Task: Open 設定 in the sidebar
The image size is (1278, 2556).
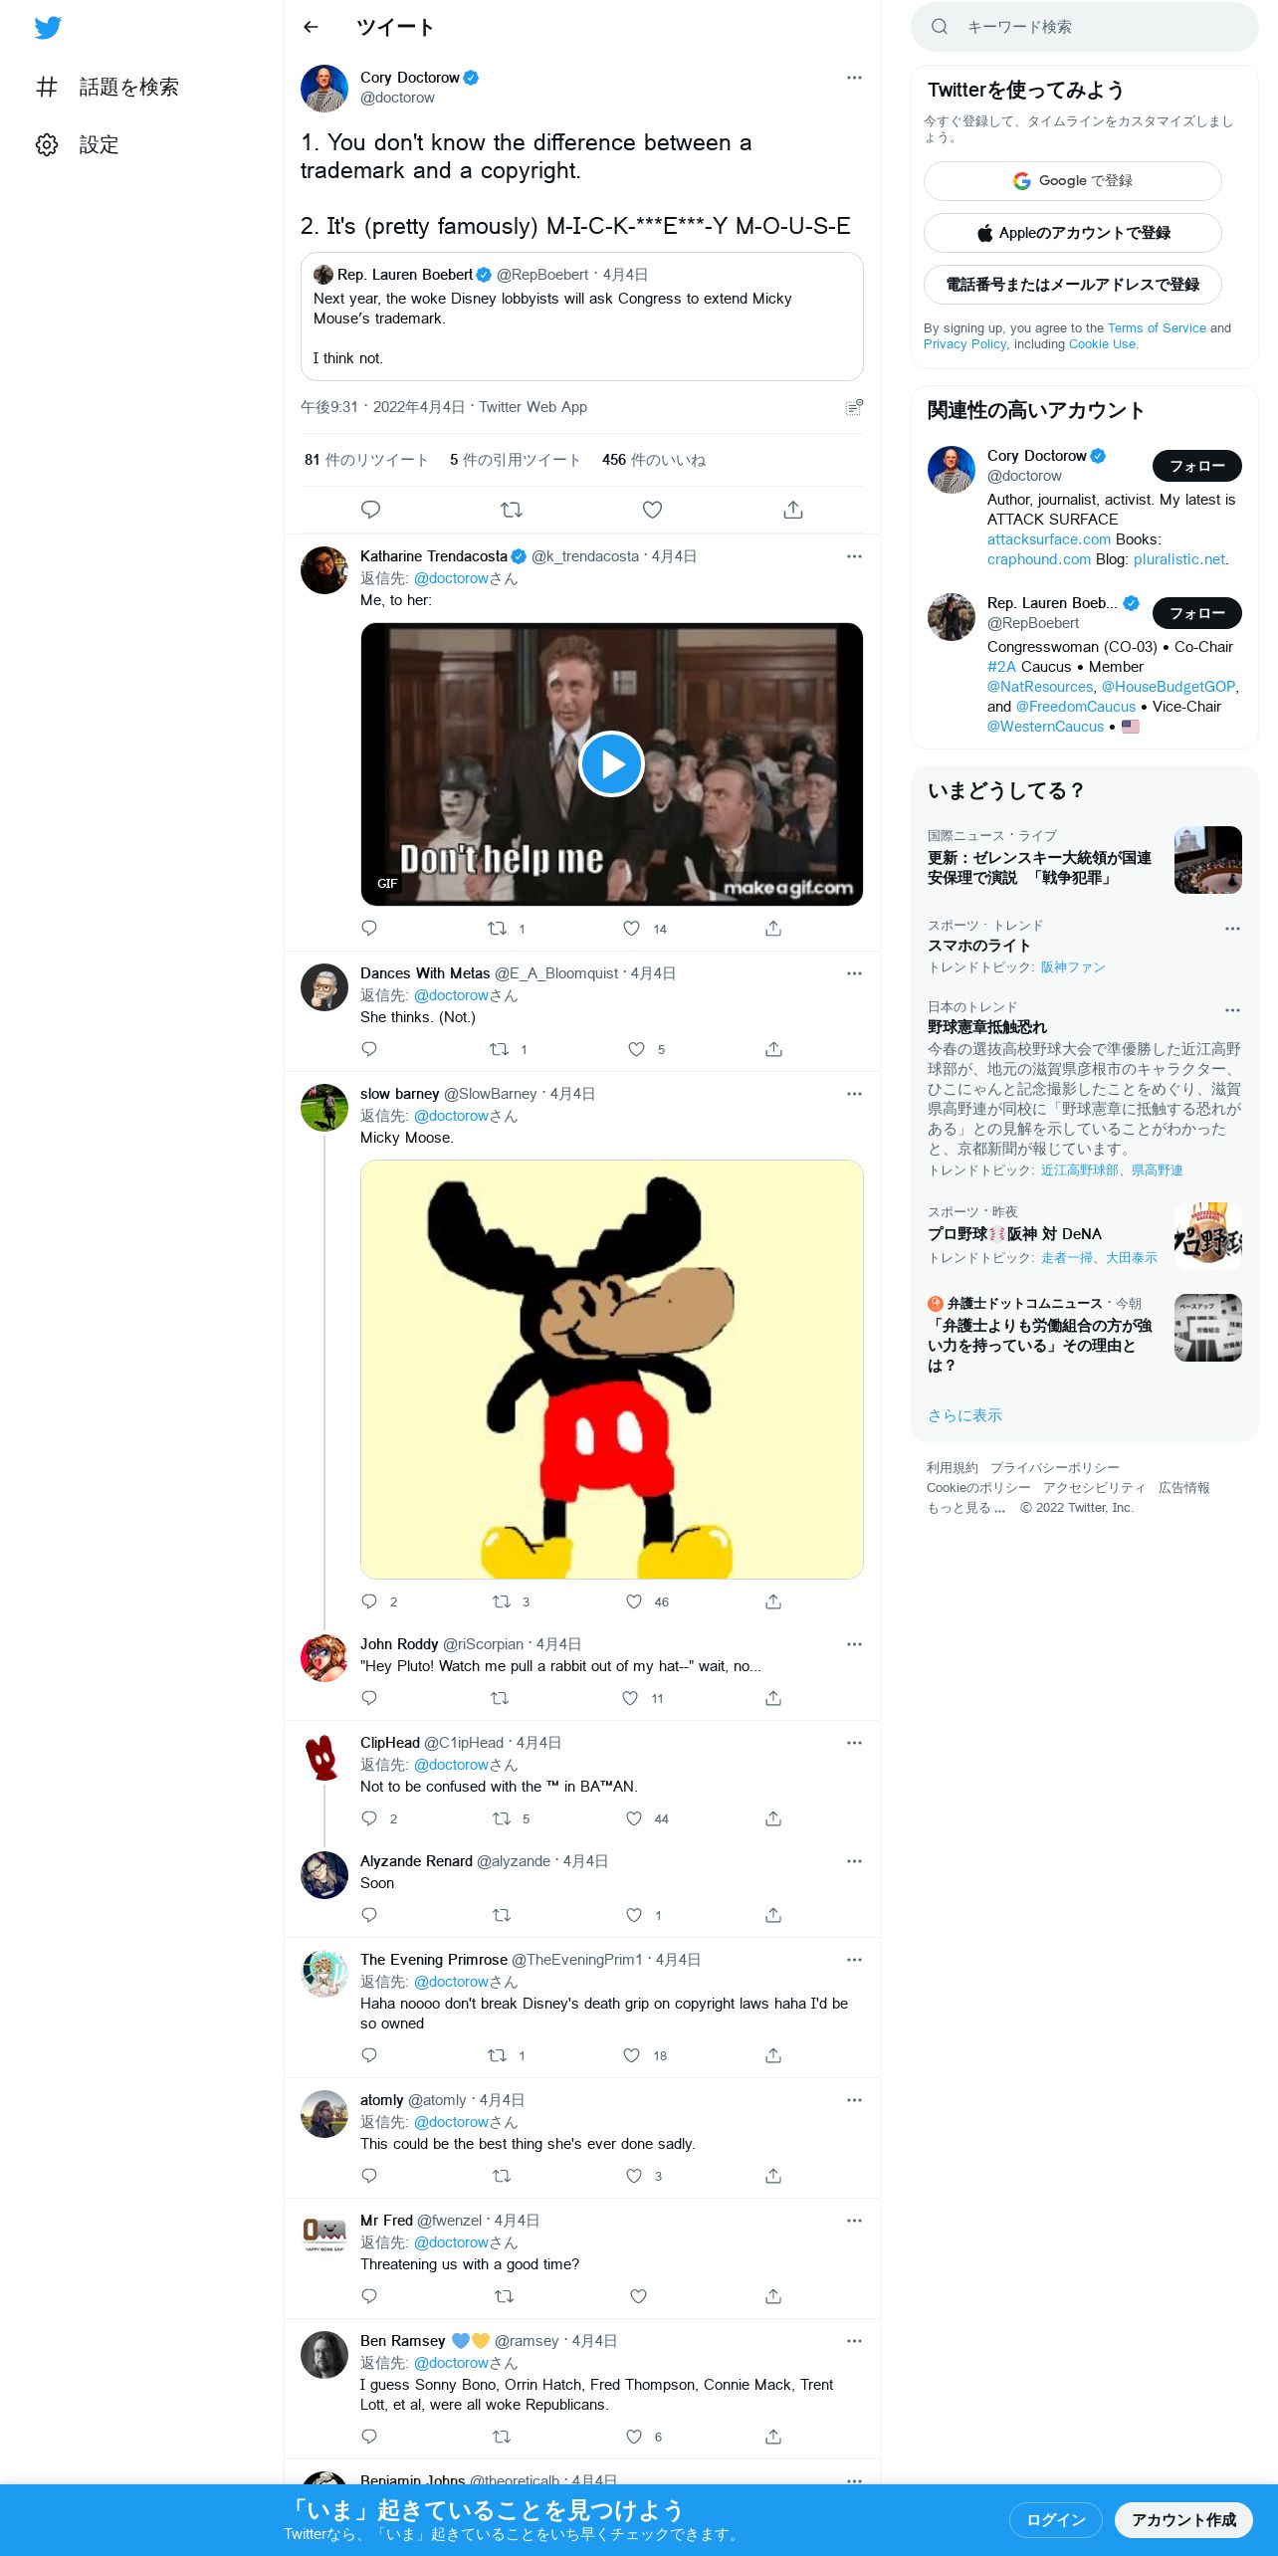Action: [78, 145]
